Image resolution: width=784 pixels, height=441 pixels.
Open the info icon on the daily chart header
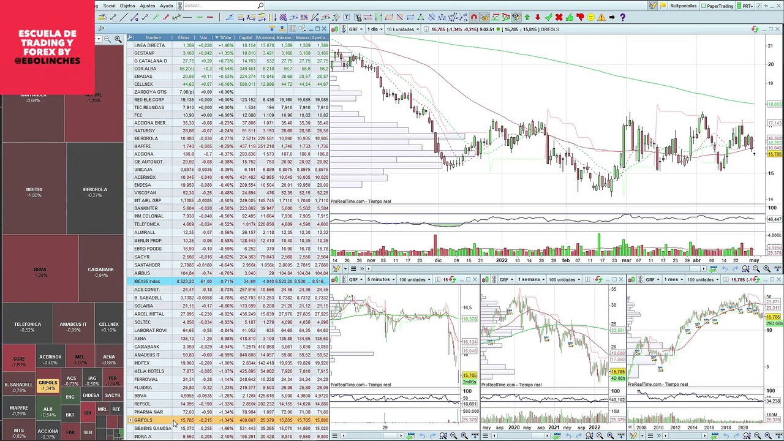tap(426, 29)
